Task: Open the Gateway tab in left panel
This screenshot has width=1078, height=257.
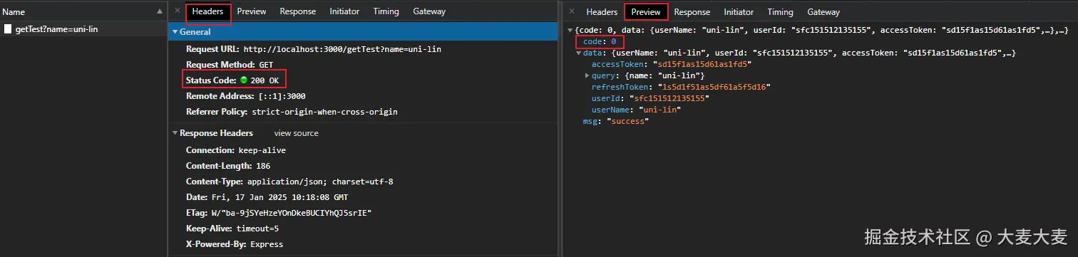Action: pyautogui.click(x=429, y=11)
